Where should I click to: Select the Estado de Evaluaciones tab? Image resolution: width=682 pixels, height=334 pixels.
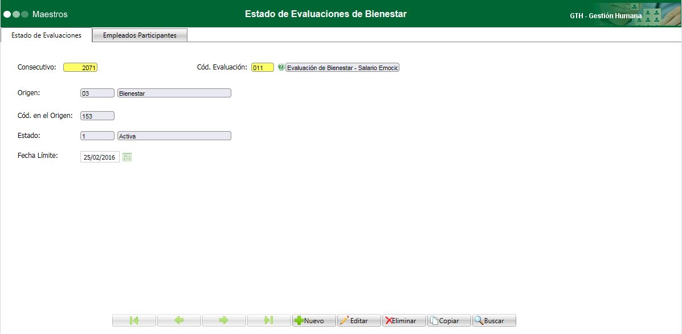click(46, 35)
